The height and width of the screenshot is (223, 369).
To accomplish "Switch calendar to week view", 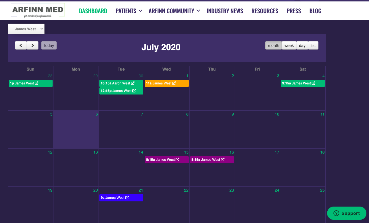I will tap(289, 46).
